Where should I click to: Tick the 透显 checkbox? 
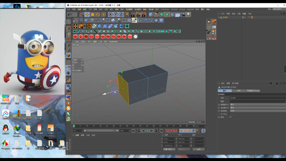pos(231,117)
